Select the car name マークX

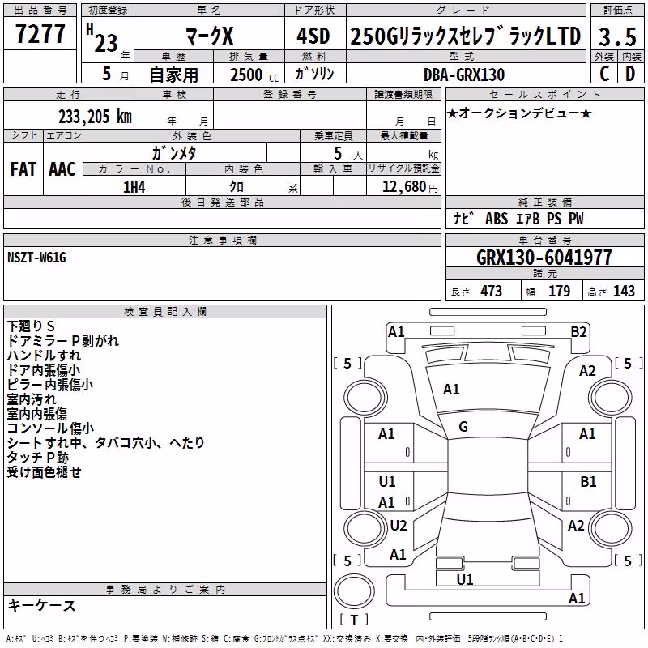point(210,35)
